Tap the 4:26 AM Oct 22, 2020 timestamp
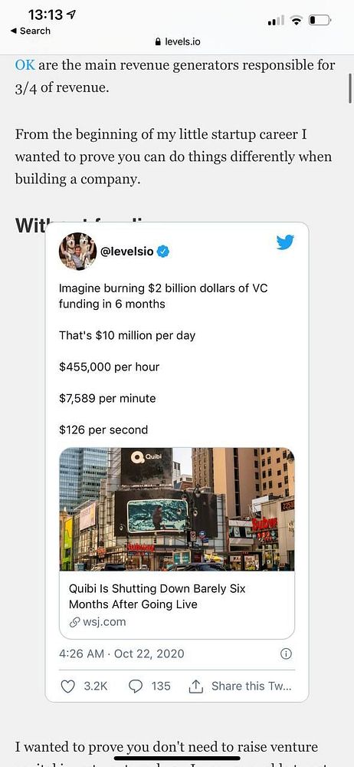The image size is (354, 767). 122,653
